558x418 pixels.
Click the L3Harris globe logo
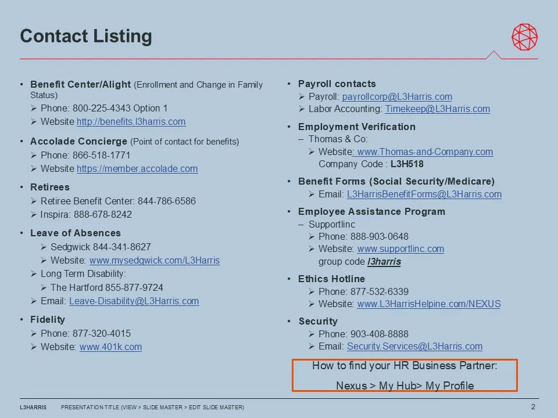[x=524, y=37]
